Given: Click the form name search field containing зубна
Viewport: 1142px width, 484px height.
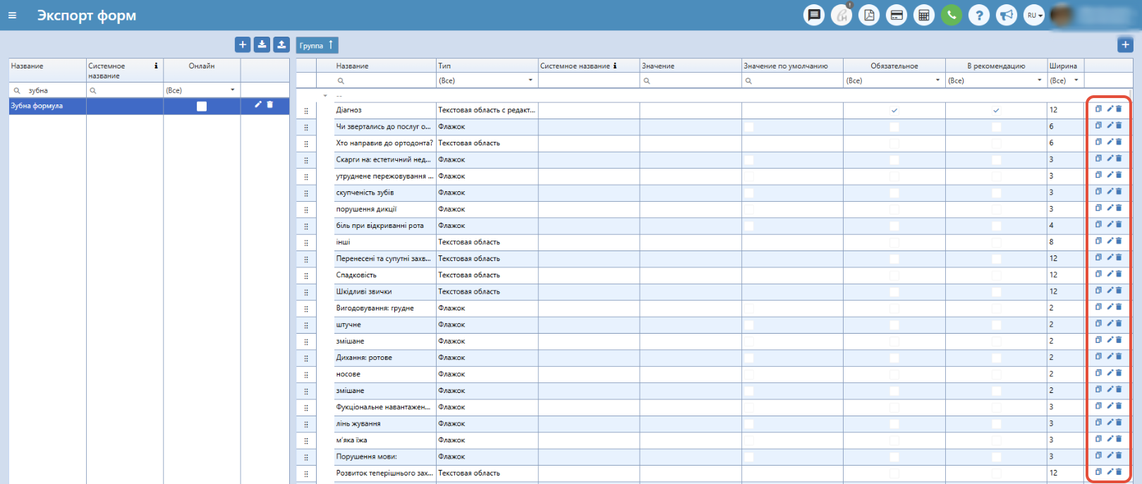Looking at the screenshot, I should [47, 90].
